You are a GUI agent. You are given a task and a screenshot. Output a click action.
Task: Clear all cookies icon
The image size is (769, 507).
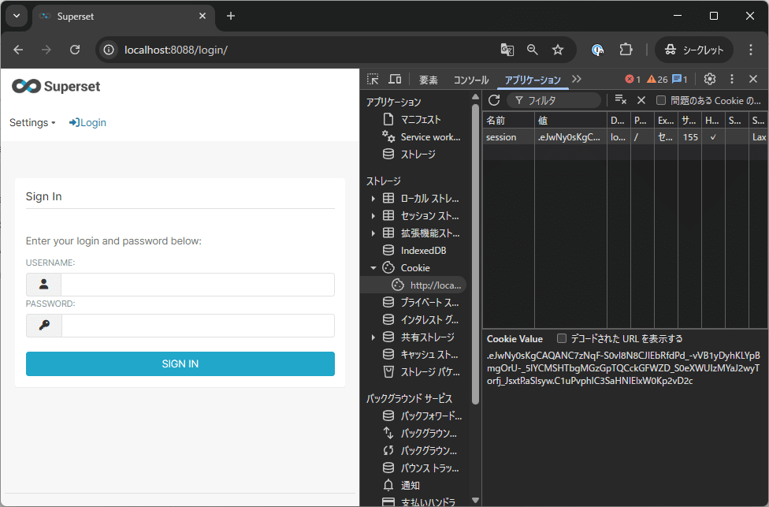(621, 100)
